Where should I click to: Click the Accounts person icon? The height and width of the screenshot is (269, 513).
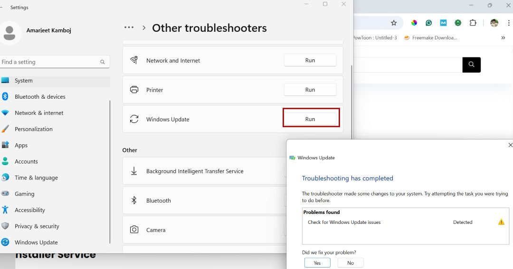[x=5, y=161]
